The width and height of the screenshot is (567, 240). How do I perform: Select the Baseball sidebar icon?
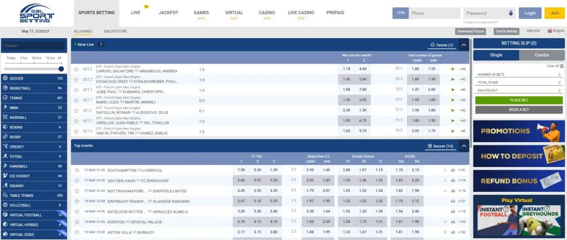tap(5, 117)
